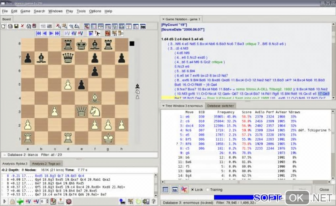Click the red X close database icon
The image size is (336, 206).
tap(22, 26)
